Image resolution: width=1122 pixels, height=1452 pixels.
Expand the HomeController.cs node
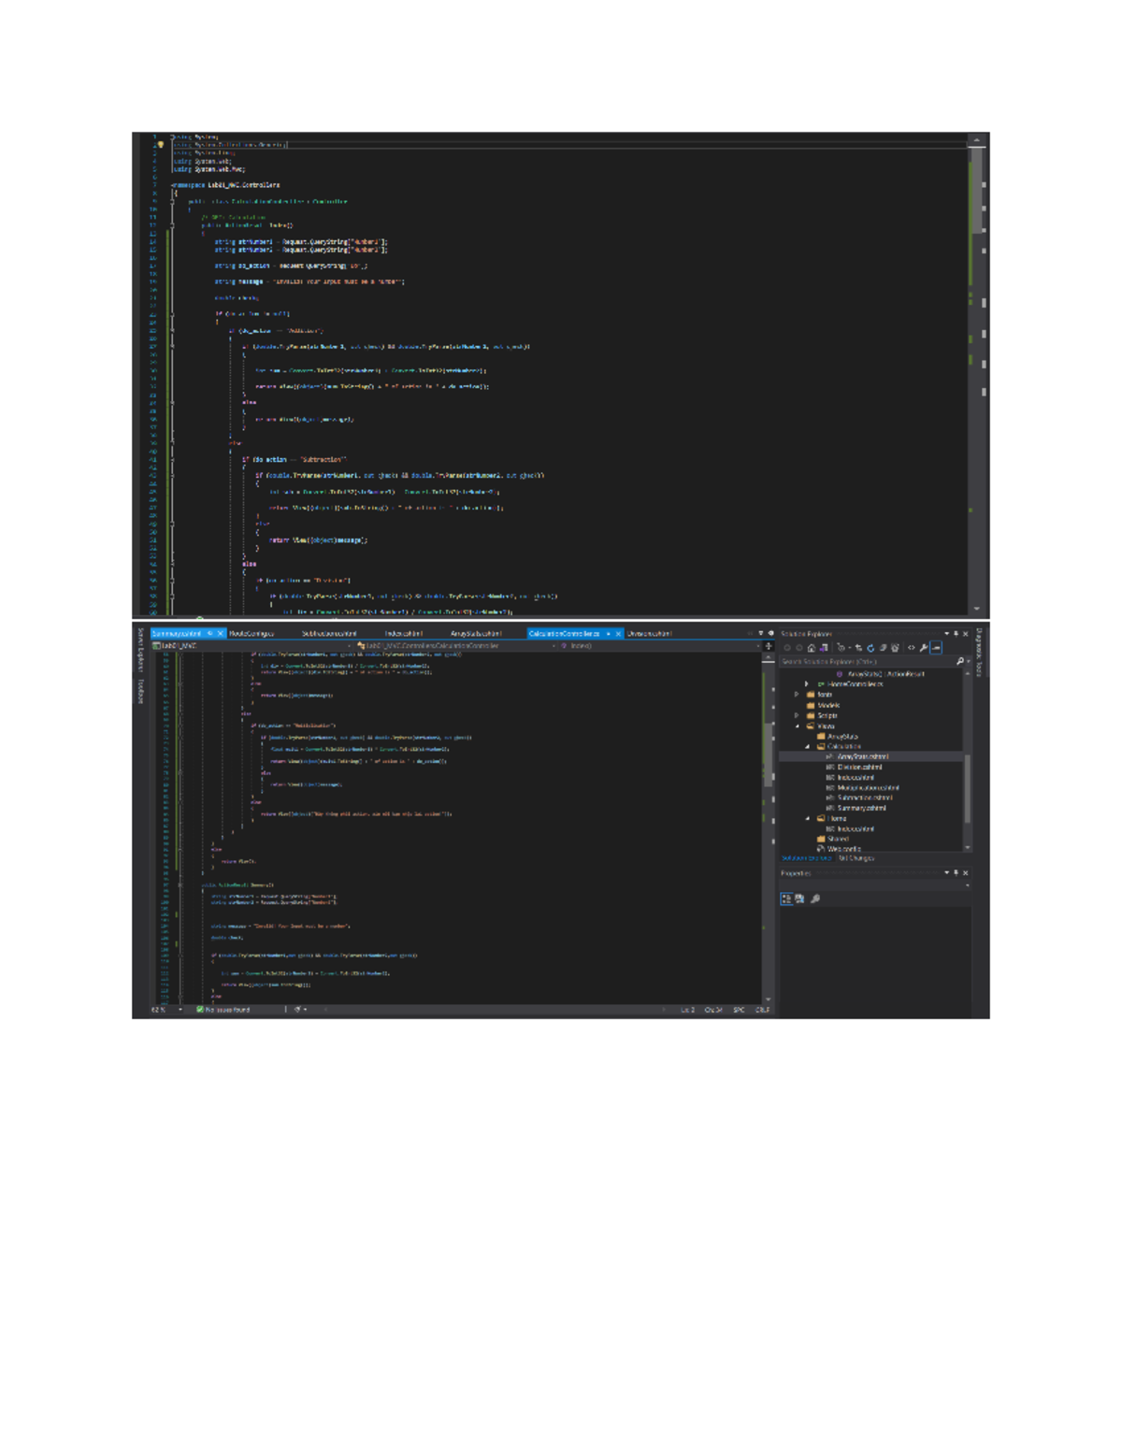(x=807, y=684)
